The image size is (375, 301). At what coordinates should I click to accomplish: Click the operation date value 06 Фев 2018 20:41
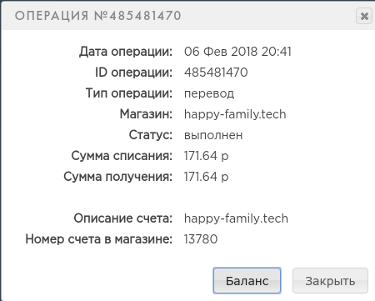click(x=237, y=52)
